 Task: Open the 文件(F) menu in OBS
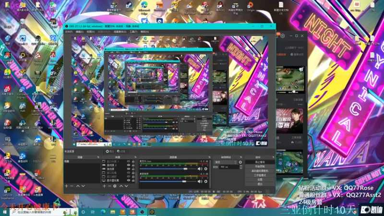(69, 32)
